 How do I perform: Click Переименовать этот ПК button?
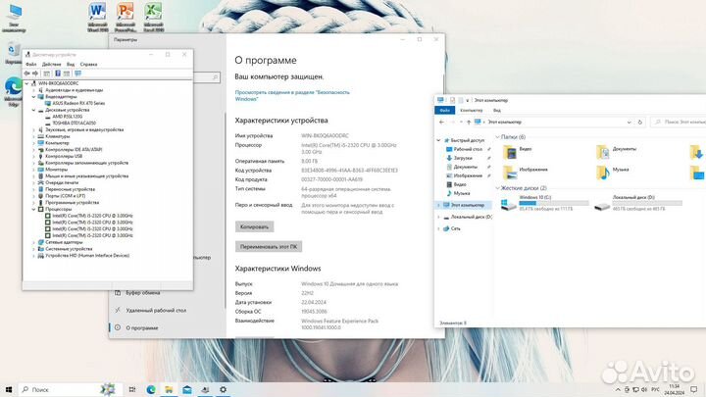pyautogui.click(x=269, y=247)
